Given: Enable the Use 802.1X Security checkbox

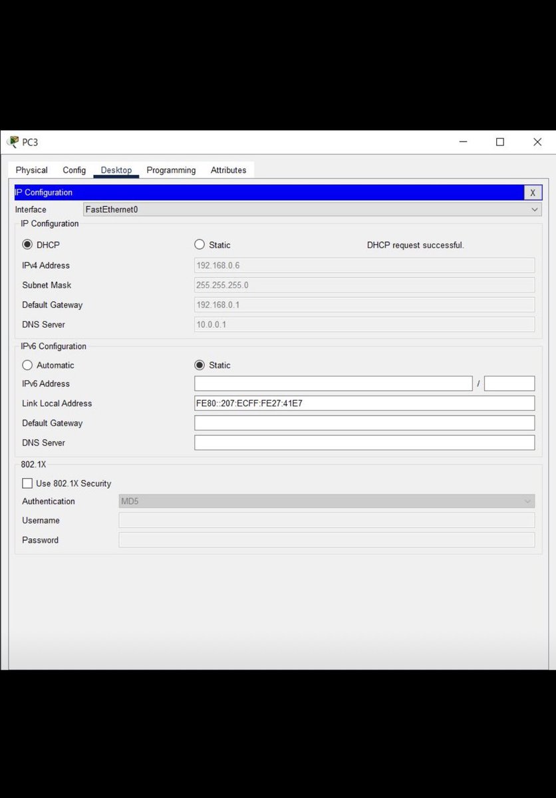Looking at the screenshot, I should point(27,483).
